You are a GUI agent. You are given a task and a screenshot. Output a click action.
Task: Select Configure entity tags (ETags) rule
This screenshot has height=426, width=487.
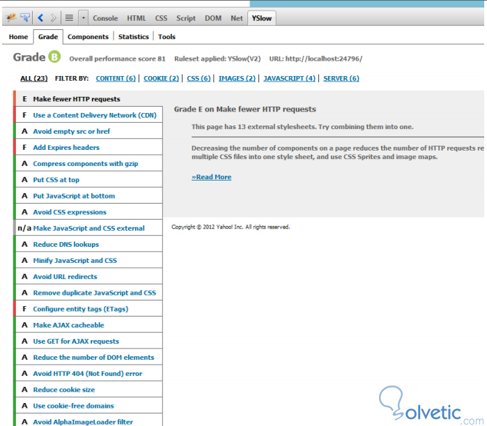click(x=88, y=309)
